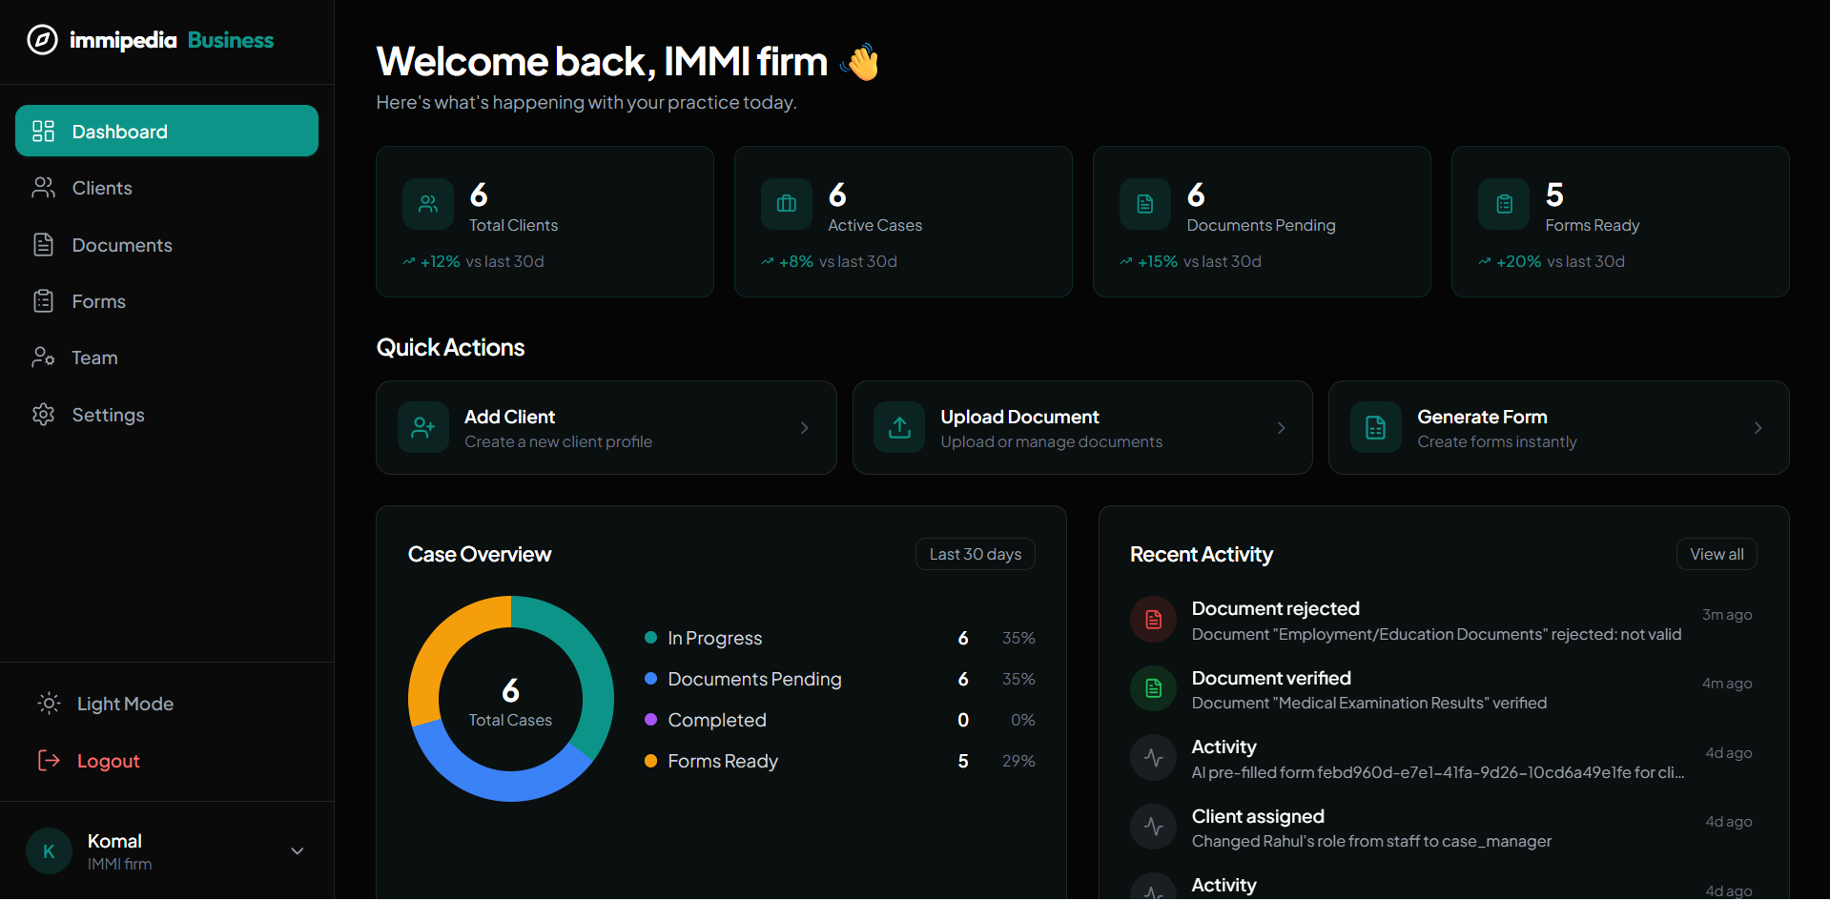The width and height of the screenshot is (1830, 900).
Task: Click the chevron arrow on Upload Document card
Action: [x=1281, y=428]
